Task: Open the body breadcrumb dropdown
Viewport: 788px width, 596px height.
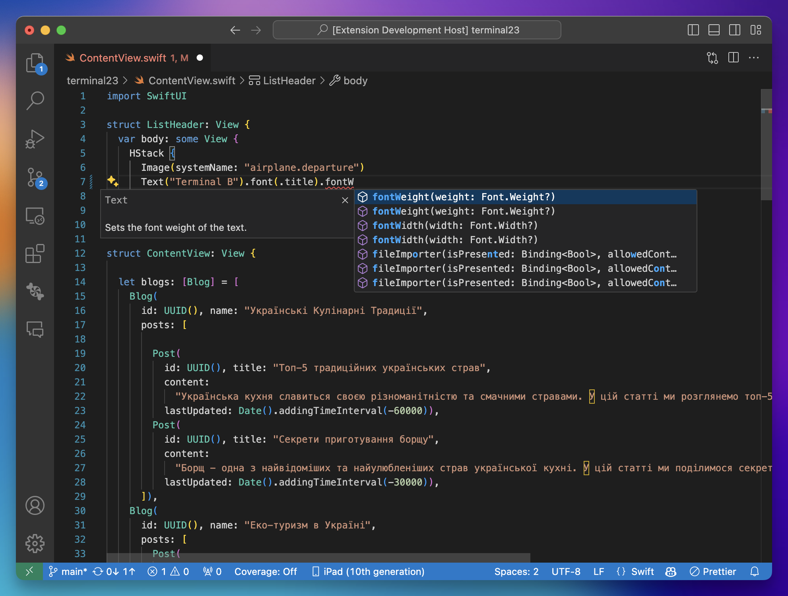Action: click(x=355, y=81)
